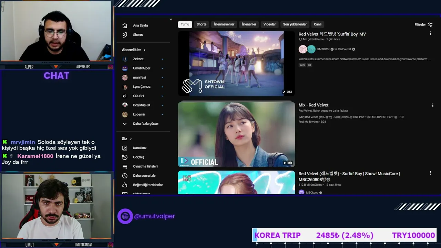
Task: Select the İzlenmeyenler filter chip
Action: coord(224,24)
